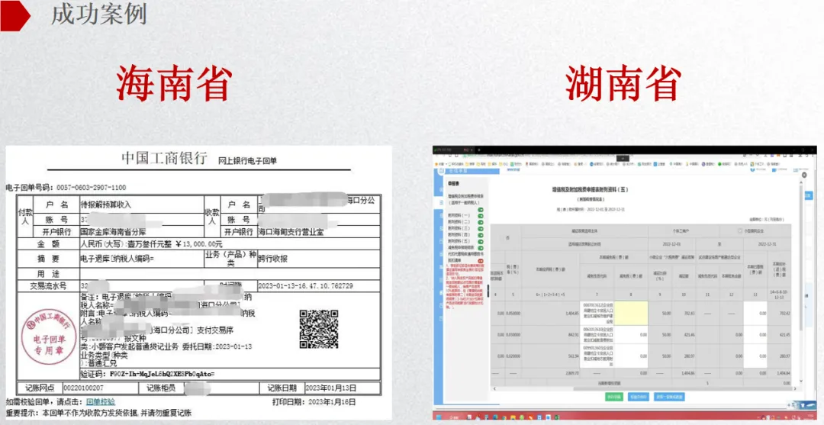The image size is (824, 425).
Task: Click the green badge beside 附列资料（三）
Action: click(x=481, y=228)
